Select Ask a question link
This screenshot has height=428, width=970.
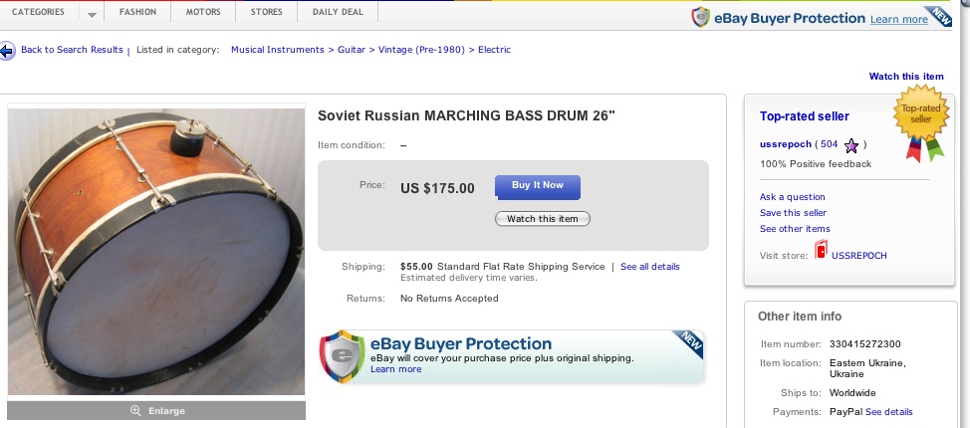pos(793,197)
